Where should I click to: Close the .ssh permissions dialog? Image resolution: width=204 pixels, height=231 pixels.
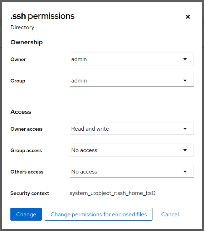click(x=188, y=17)
